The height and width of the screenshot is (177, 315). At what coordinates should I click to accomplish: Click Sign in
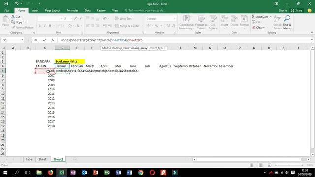tap(283, 11)
